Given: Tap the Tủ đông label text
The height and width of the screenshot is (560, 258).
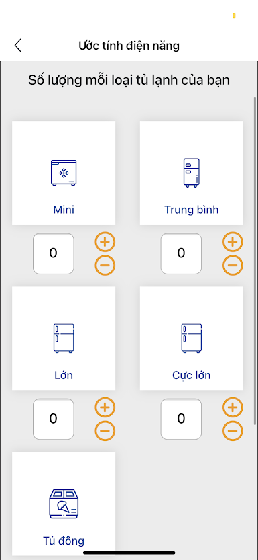Looking at the screenshot, I should 64,541.
